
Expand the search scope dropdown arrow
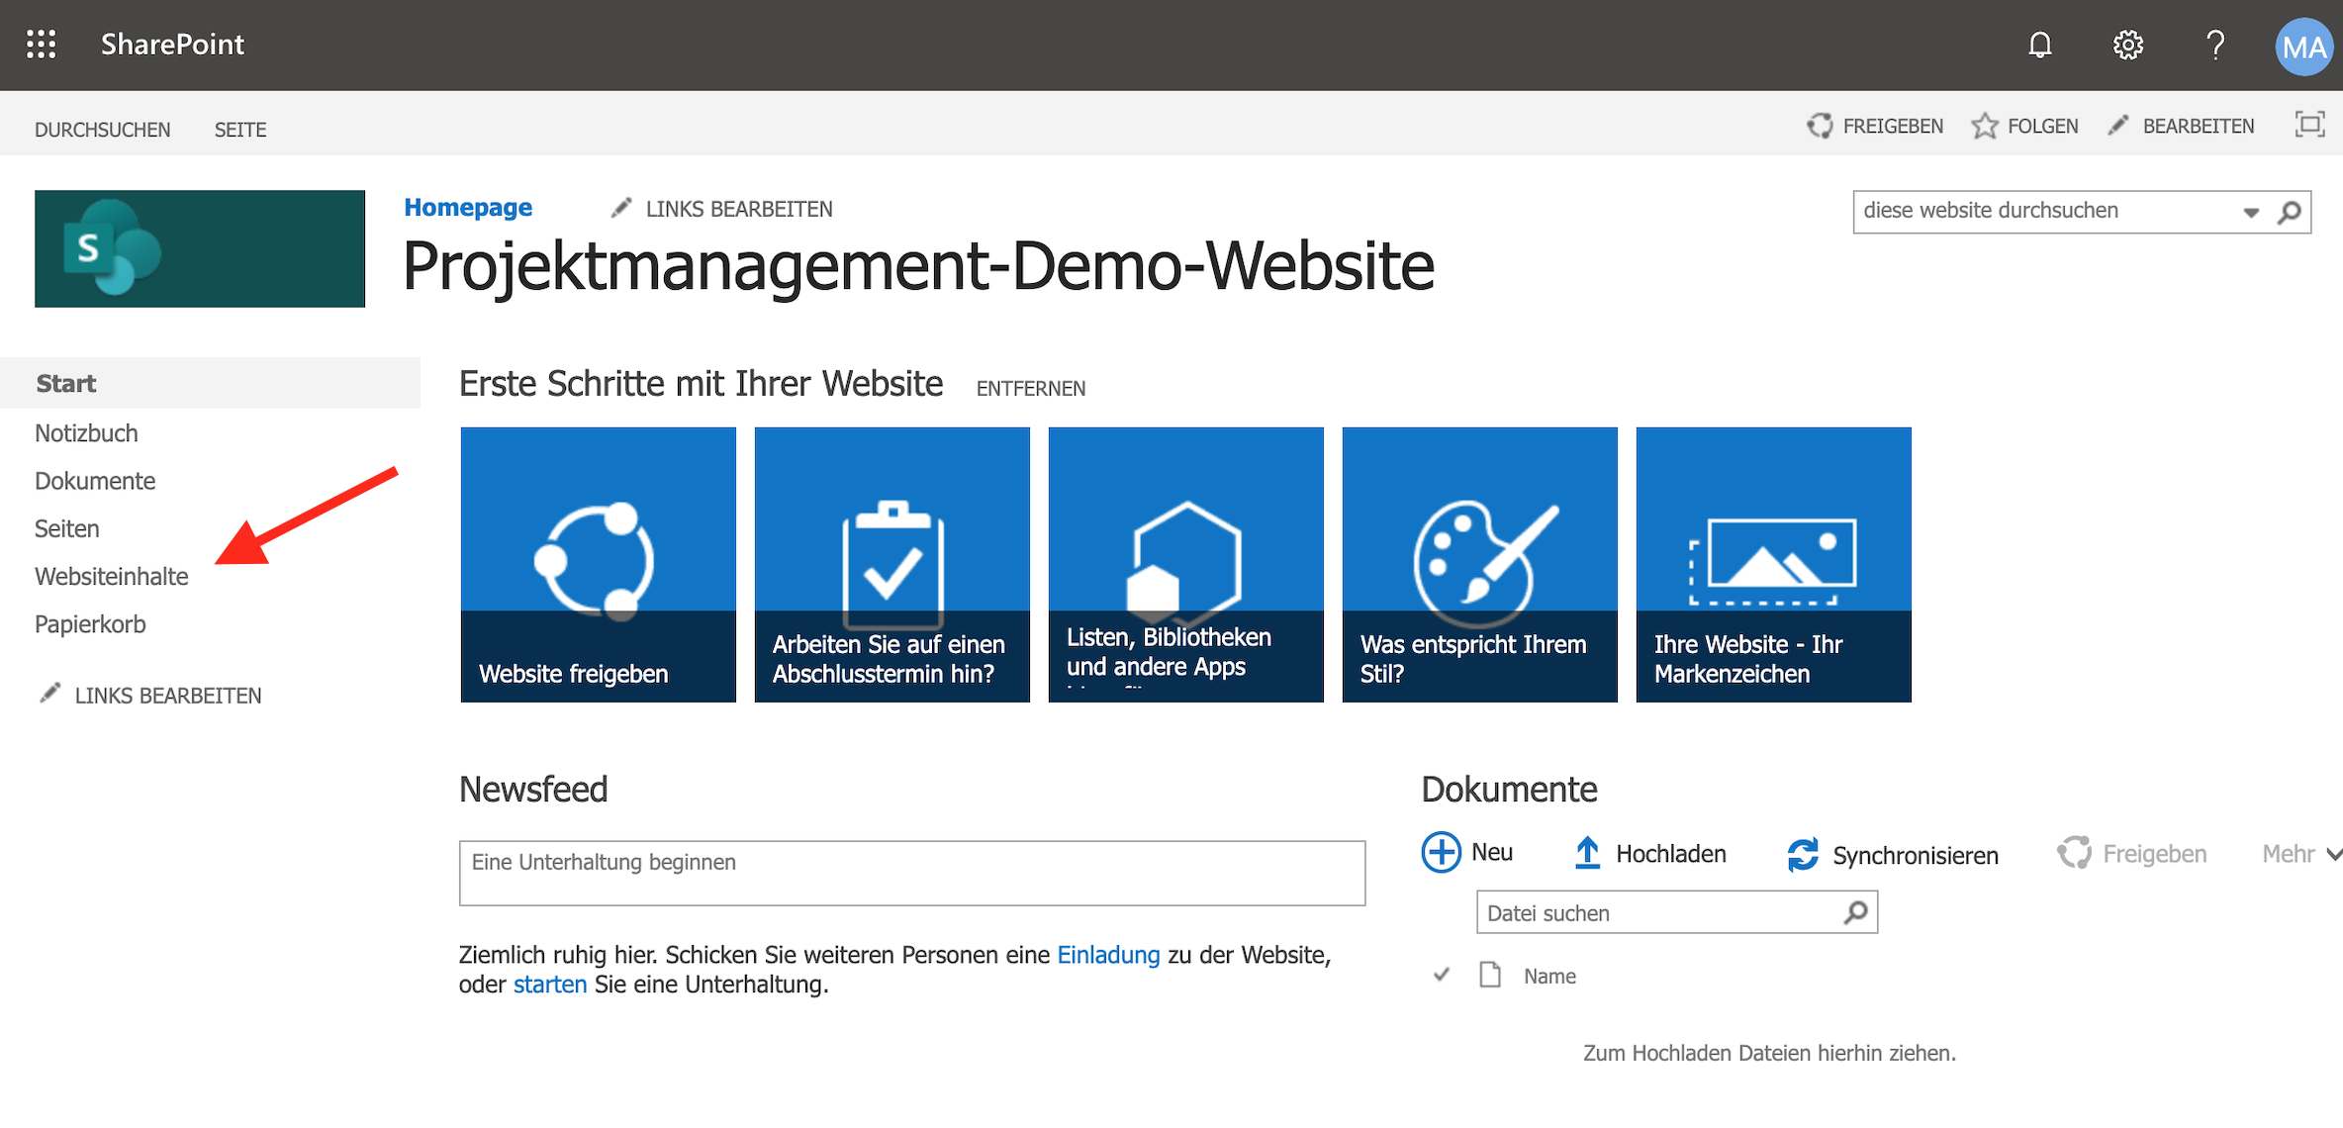(2251, 212)
